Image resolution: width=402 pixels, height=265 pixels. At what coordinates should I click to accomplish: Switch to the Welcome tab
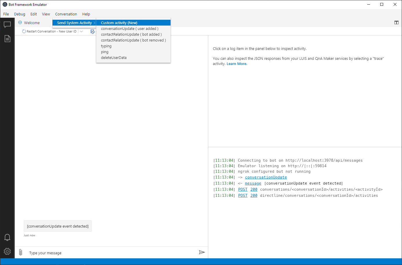click(x=32, y=23)
